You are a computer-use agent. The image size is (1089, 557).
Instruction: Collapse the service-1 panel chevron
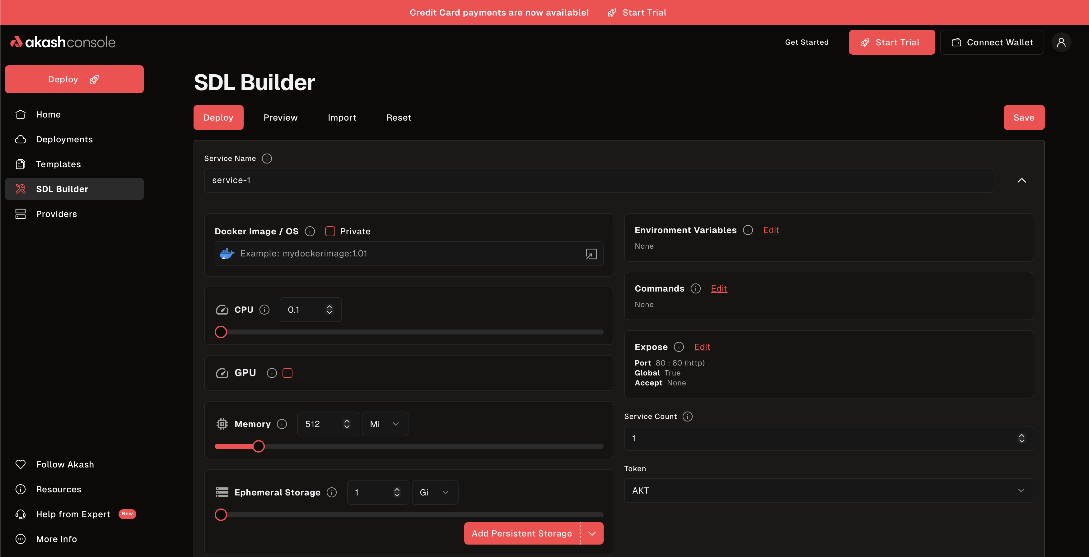pyautogui.click(x=1022, y=180)
